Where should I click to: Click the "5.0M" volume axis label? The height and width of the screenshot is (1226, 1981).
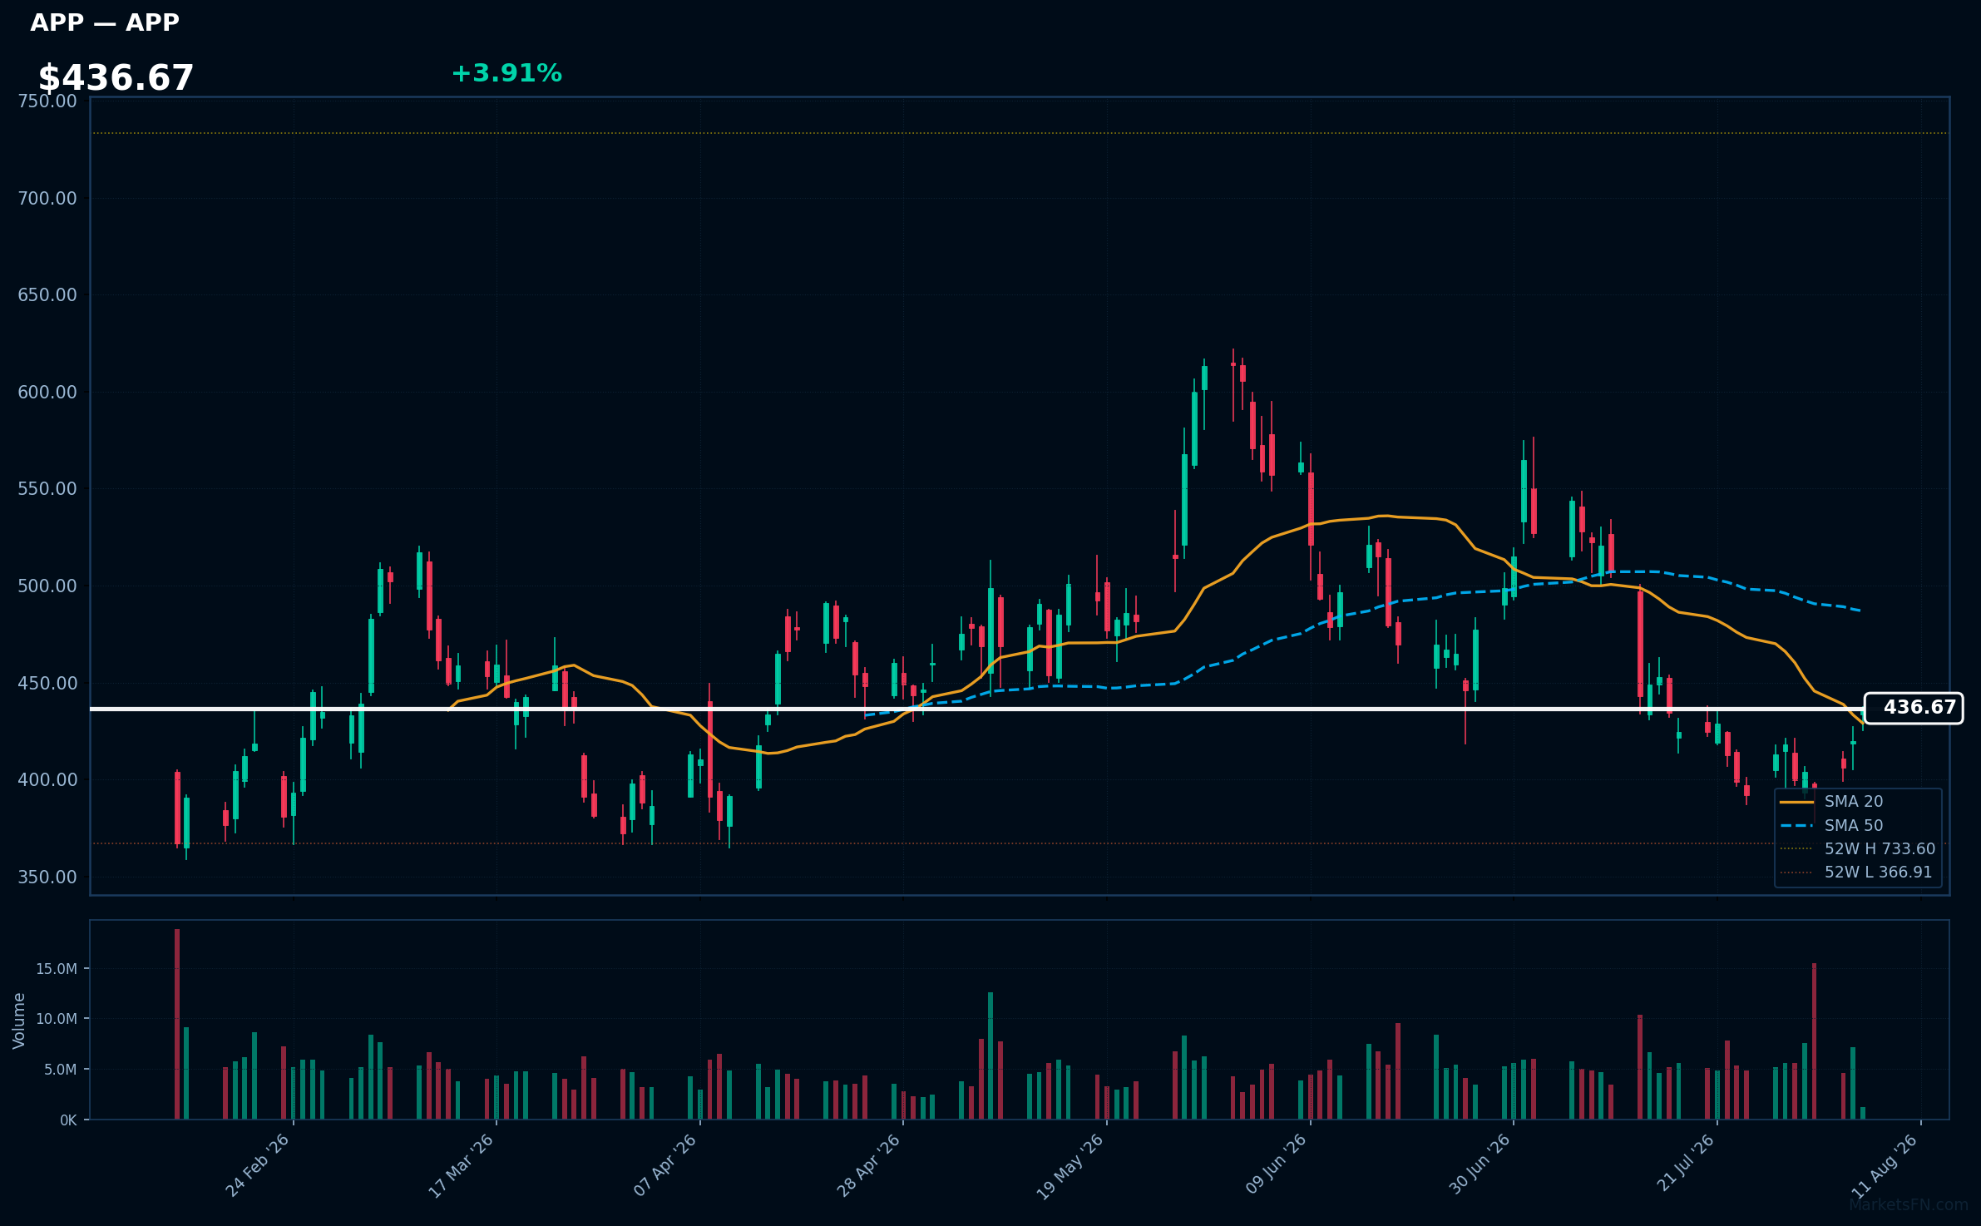click(61, 1070)
